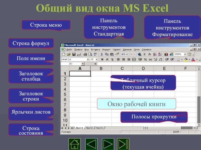This screenshot has height=150, width=201.
Task: Open the Insert Function fx icon
Action: click(149, 54)
